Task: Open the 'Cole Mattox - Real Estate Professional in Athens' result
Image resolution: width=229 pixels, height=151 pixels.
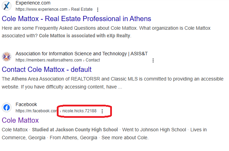Action: [76, 19]
